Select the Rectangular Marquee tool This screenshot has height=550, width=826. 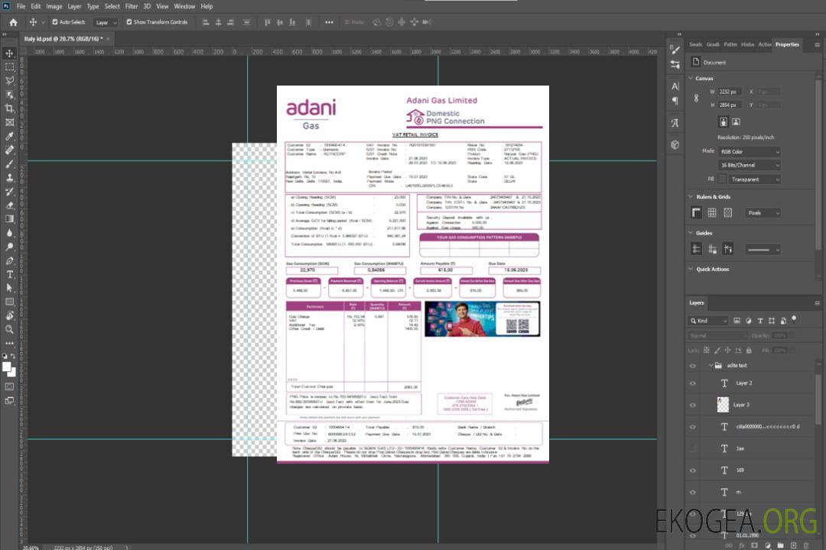[x=10, y=66]
